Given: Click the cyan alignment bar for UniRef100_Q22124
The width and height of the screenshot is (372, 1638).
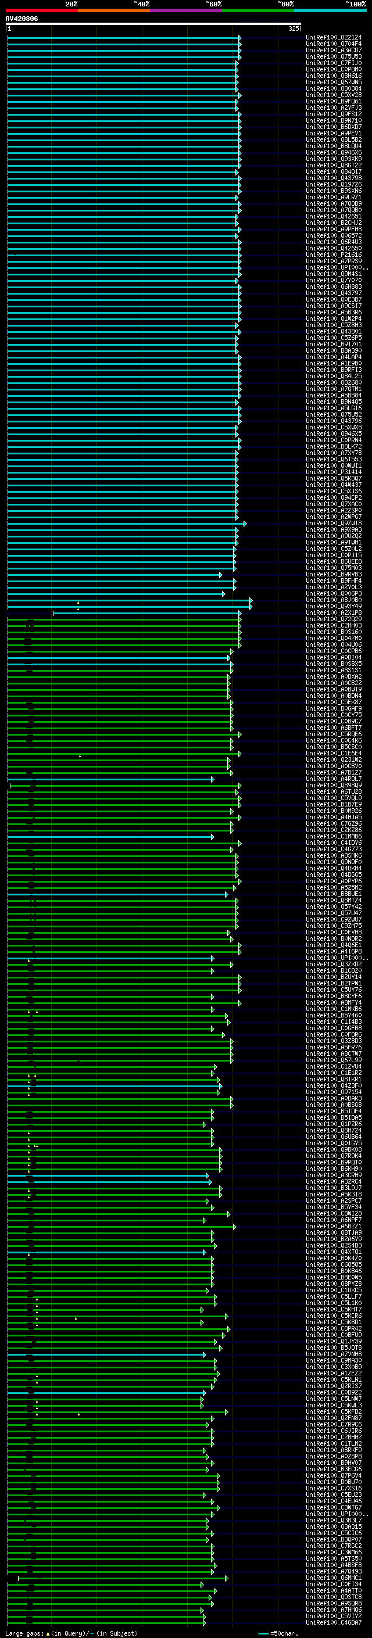Looking at the screenshot, I should pos(124,38).
